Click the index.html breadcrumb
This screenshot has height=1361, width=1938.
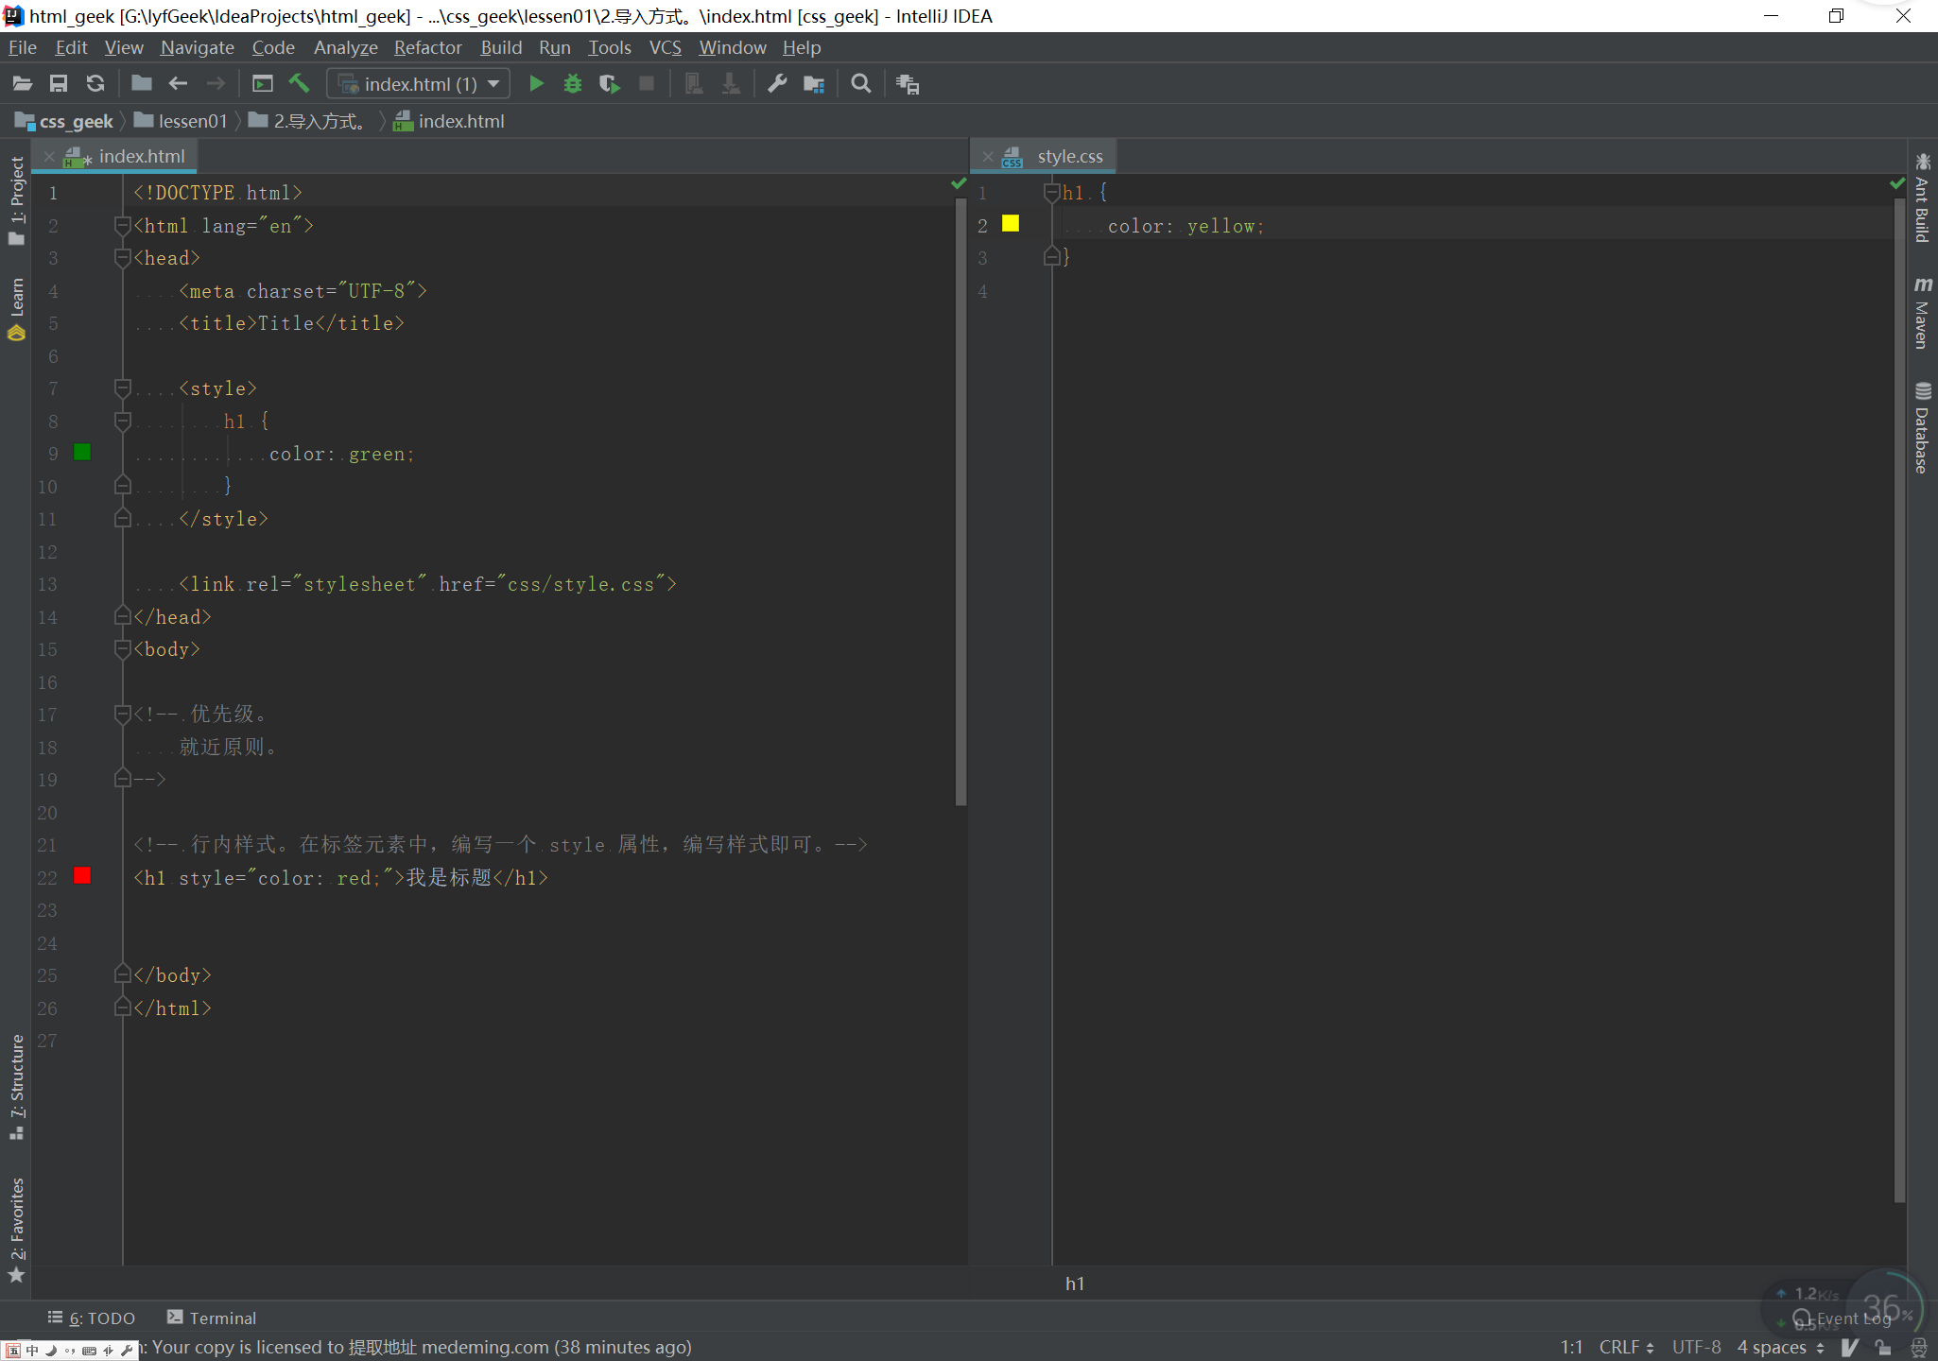click(x=449, y=121)
